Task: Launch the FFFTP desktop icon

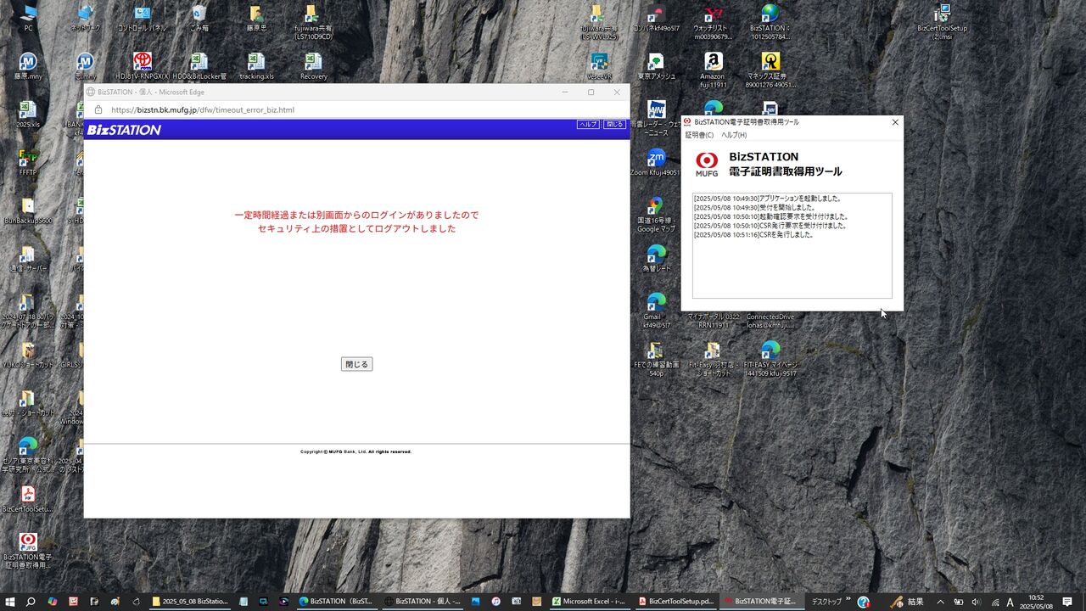Action: pyautogui.click(x=28, y=163)
